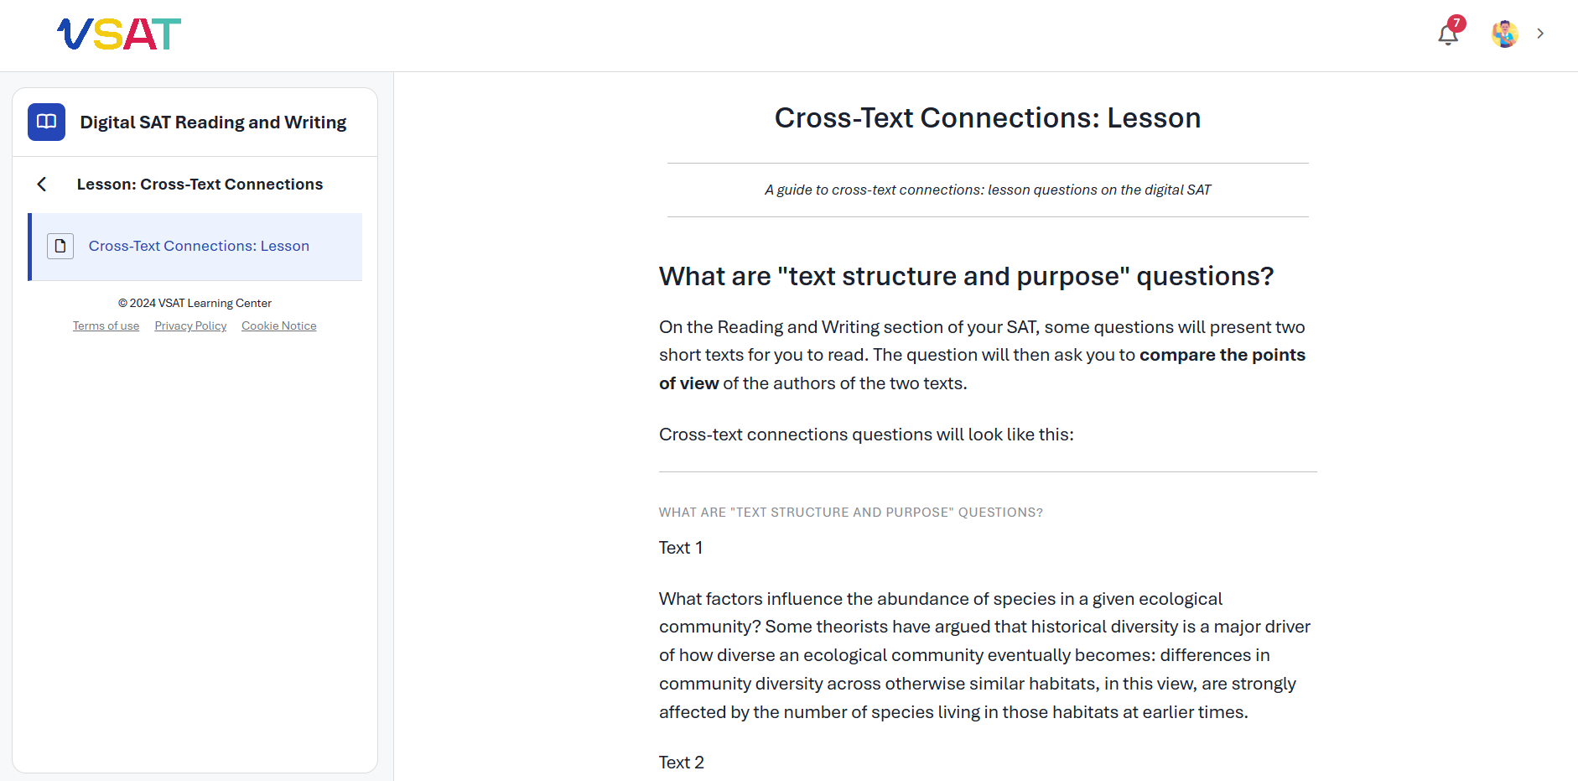
Task: Click the blue book icon
Action: point(46,122)
